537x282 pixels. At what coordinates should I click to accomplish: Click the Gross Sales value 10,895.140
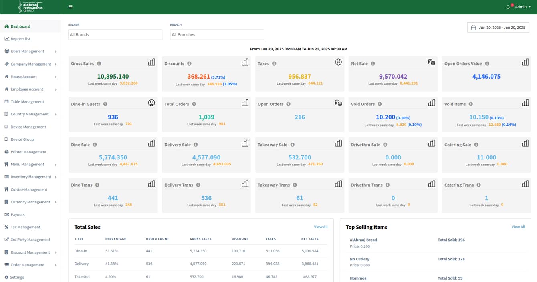[x=113, y=76]
